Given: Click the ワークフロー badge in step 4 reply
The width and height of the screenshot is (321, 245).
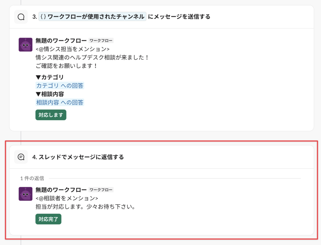Looking at the screenshot, I should 101,190.
